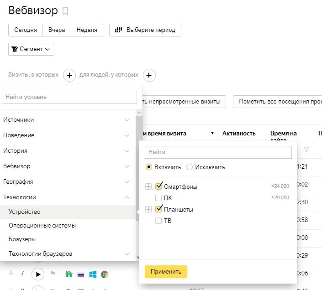Play the recording of visit 7
322x290 pixels.
pos(38,274)
